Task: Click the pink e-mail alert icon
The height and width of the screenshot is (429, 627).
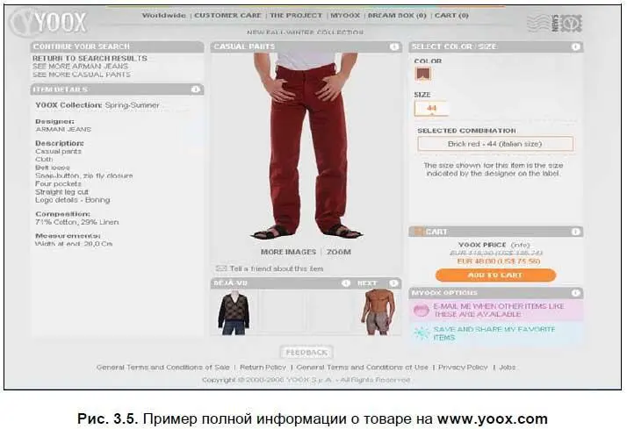Action: point(421,311)
